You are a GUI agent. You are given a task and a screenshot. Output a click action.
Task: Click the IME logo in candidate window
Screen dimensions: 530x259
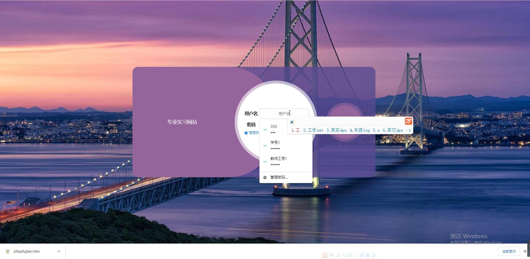[408, 121]
